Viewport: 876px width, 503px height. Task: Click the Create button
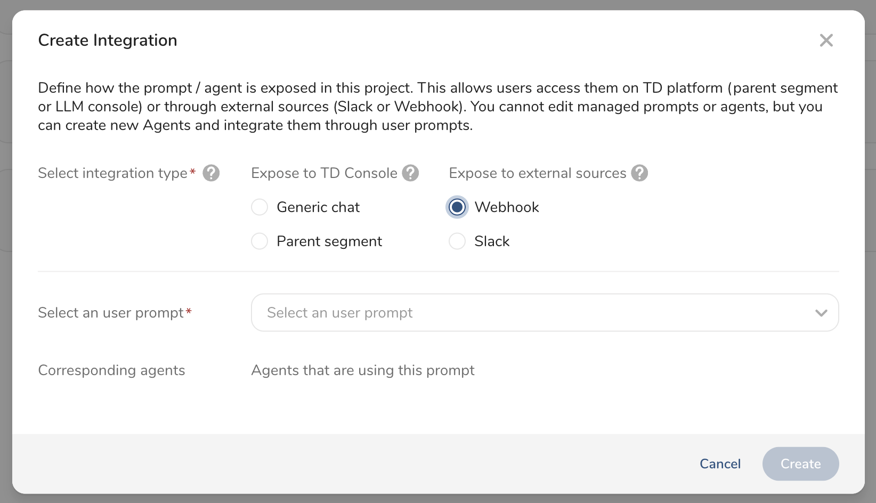(800, 464)
